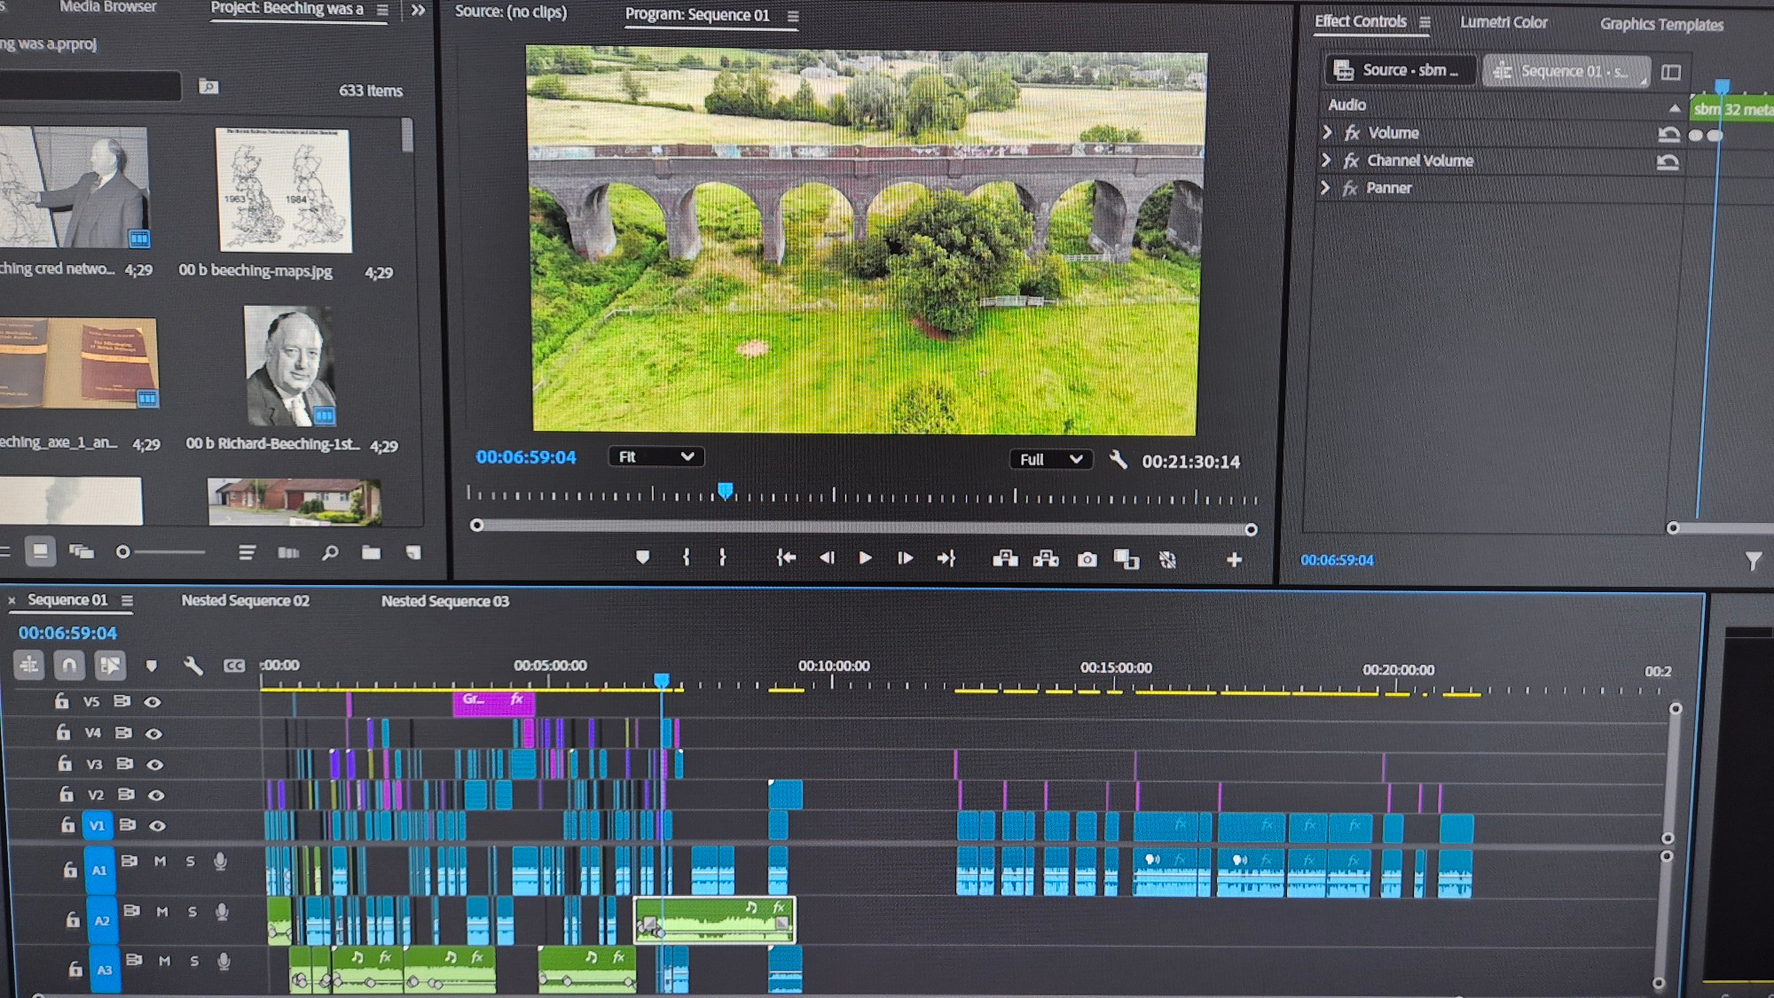The width and height of the screenshot is (1774, 998).
Task: Open Sequence 01 timeline panel menu
Action: pos(127,600)
